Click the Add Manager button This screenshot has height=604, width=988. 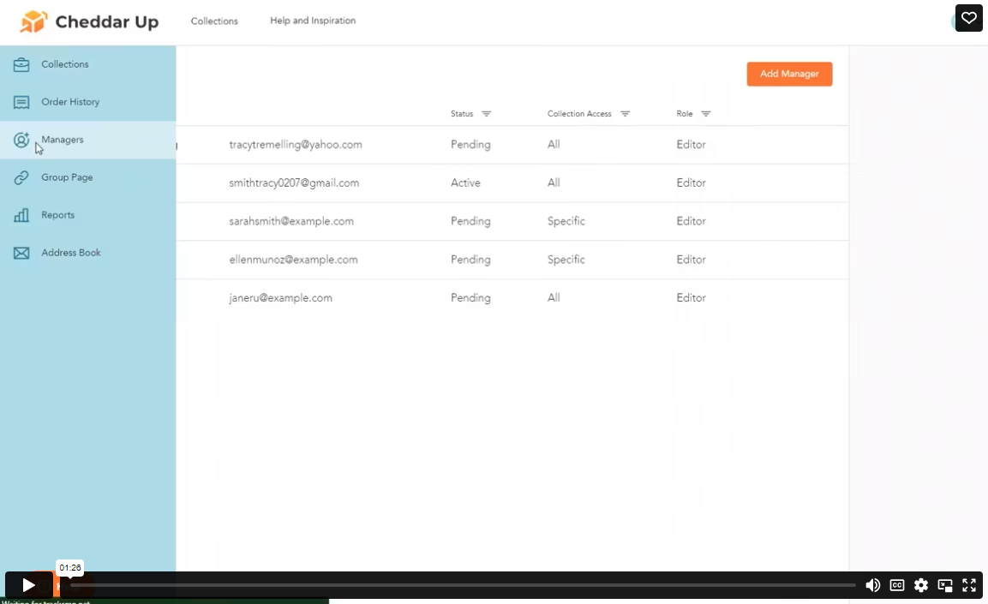point(789,74)
